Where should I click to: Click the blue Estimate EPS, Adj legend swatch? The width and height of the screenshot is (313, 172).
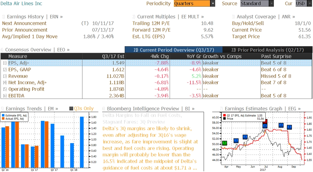3,115
